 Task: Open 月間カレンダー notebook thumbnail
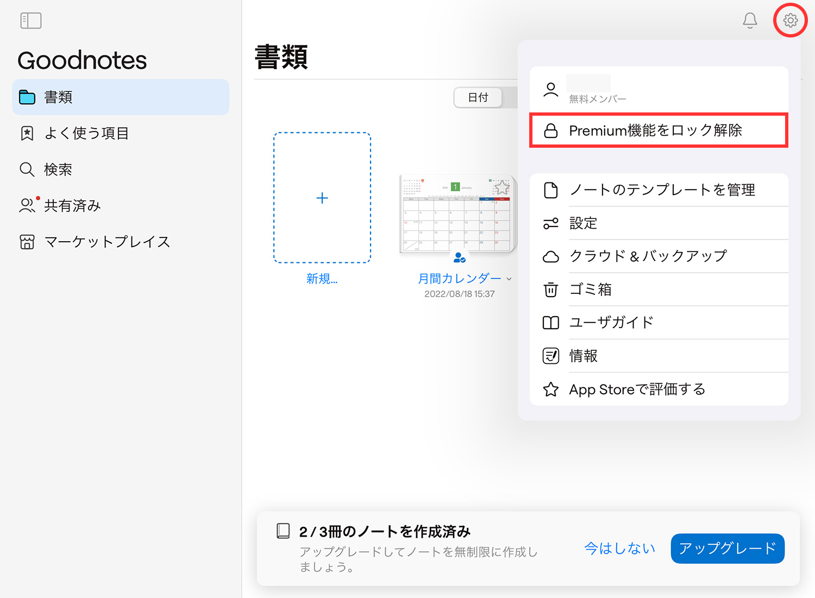tap(457, 213)
